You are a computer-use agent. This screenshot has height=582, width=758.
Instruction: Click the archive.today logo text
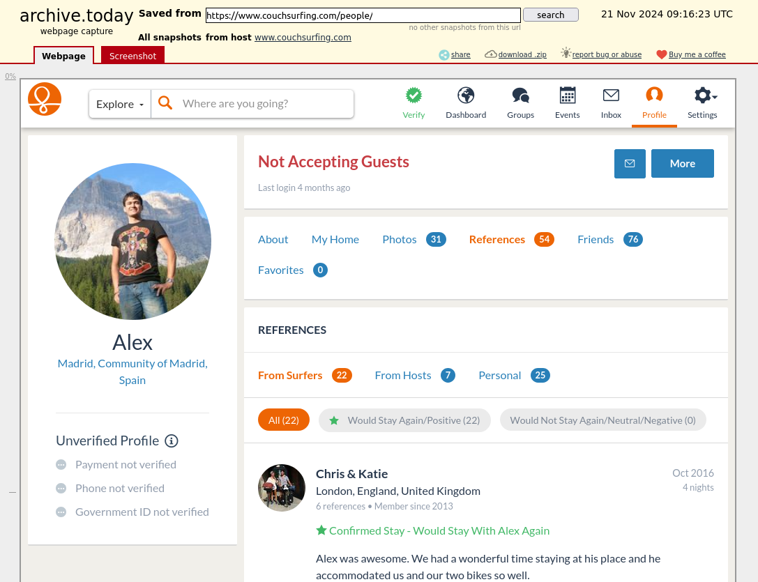click(x=77, y=15)
